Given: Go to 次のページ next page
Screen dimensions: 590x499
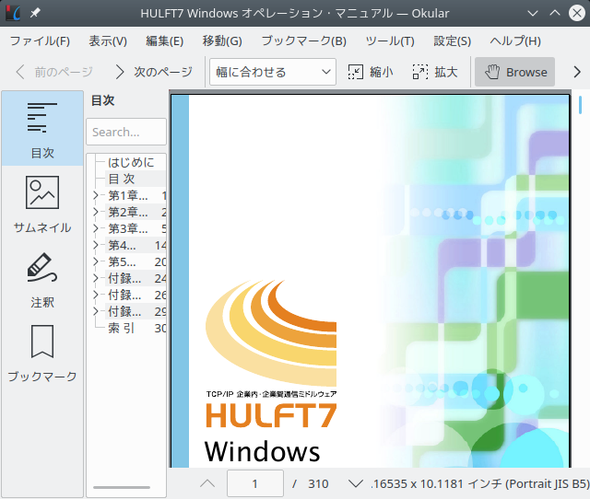Looking at the screenshot, I should click(x=154, y=72).
